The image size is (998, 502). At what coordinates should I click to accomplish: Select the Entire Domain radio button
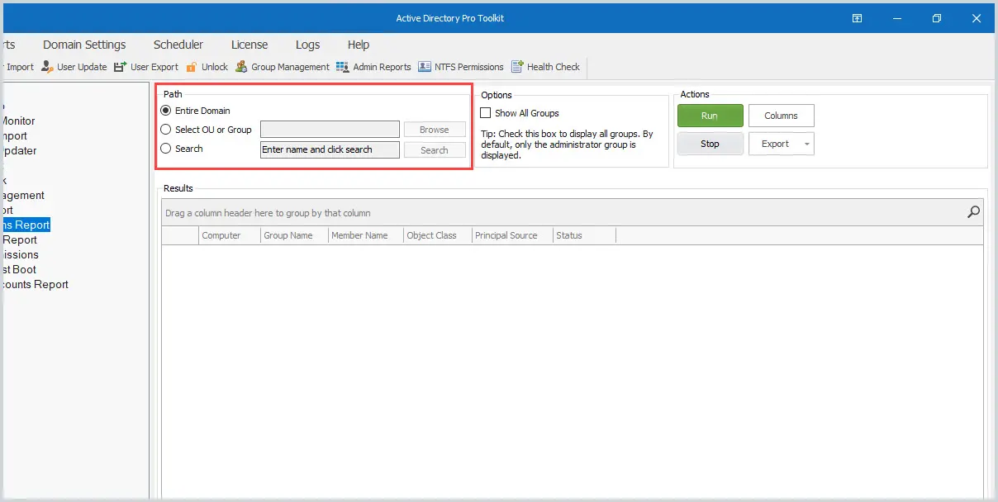(x=166, y=111)
